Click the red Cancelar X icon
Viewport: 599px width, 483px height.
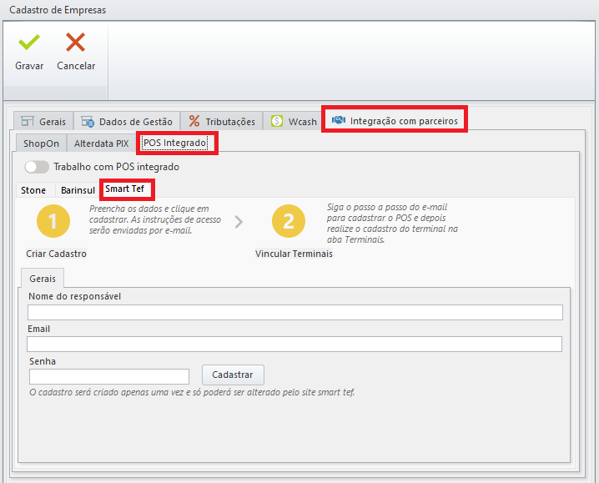coord(75,42)
